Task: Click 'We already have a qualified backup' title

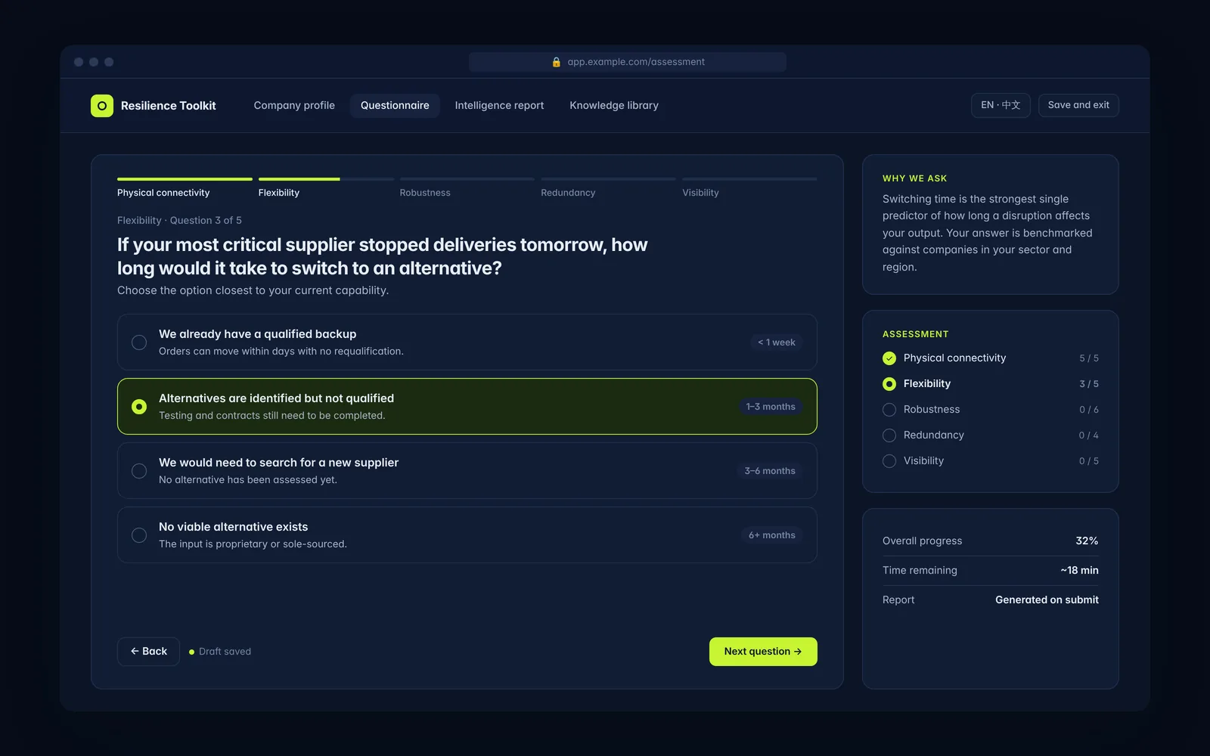Action: (257, 334)
